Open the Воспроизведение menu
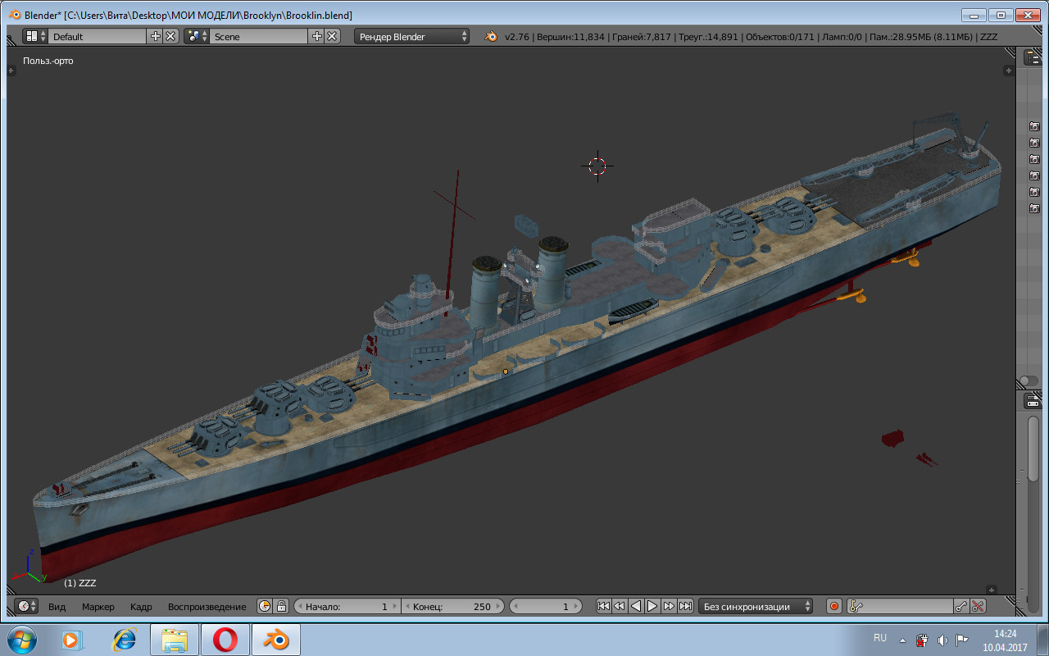Viewport: 1049px width, 656px height. tap(207, 607)
